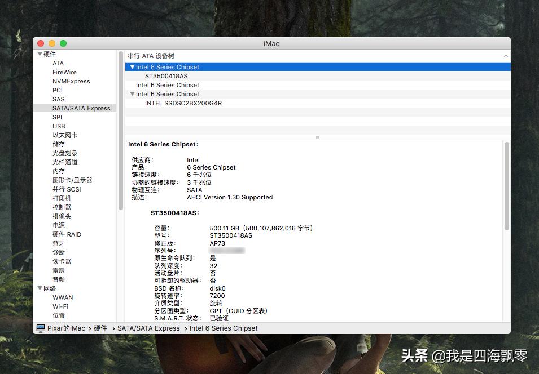
Task: Select USB in the hardware list
Action: [58, 126]
